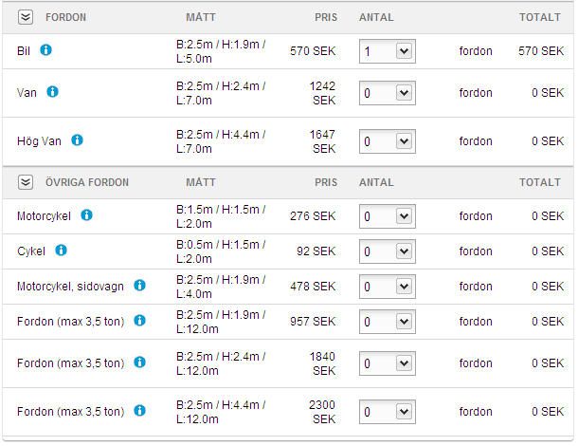The height and width of the screenshot is (446, 578).
Task: Open info icon next to Van
Action: 52,91
